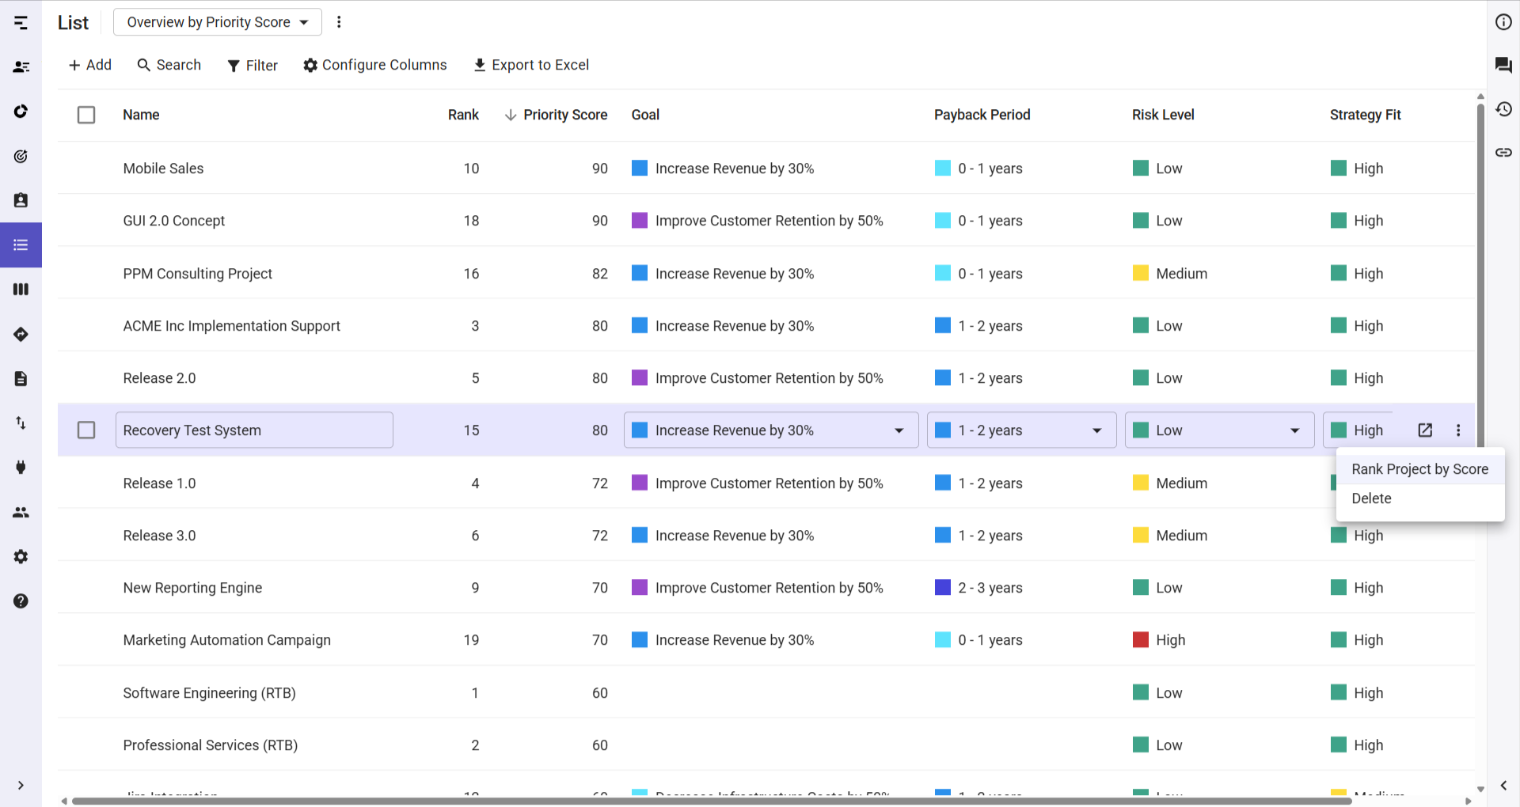Select the highlighted List view sidebar icon
Screen dimensions: 1520x807
pos(21,245)
